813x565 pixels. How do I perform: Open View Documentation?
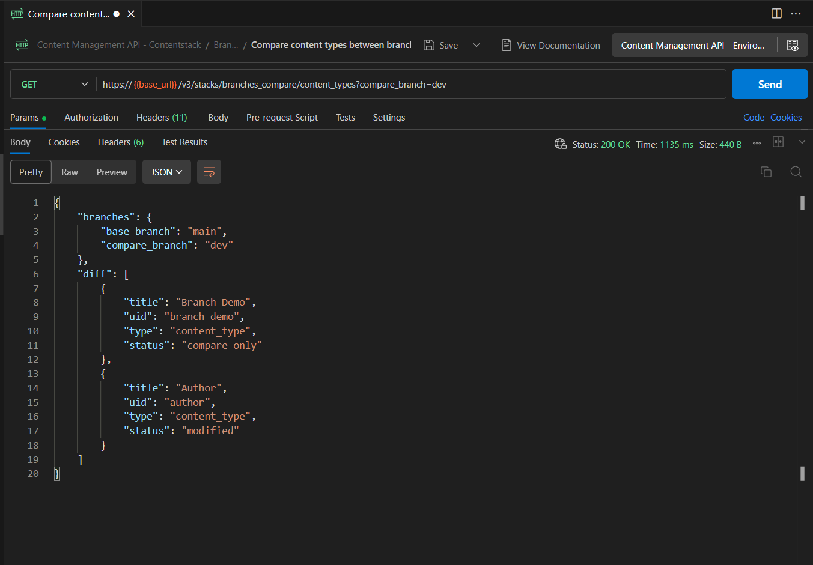550,45
